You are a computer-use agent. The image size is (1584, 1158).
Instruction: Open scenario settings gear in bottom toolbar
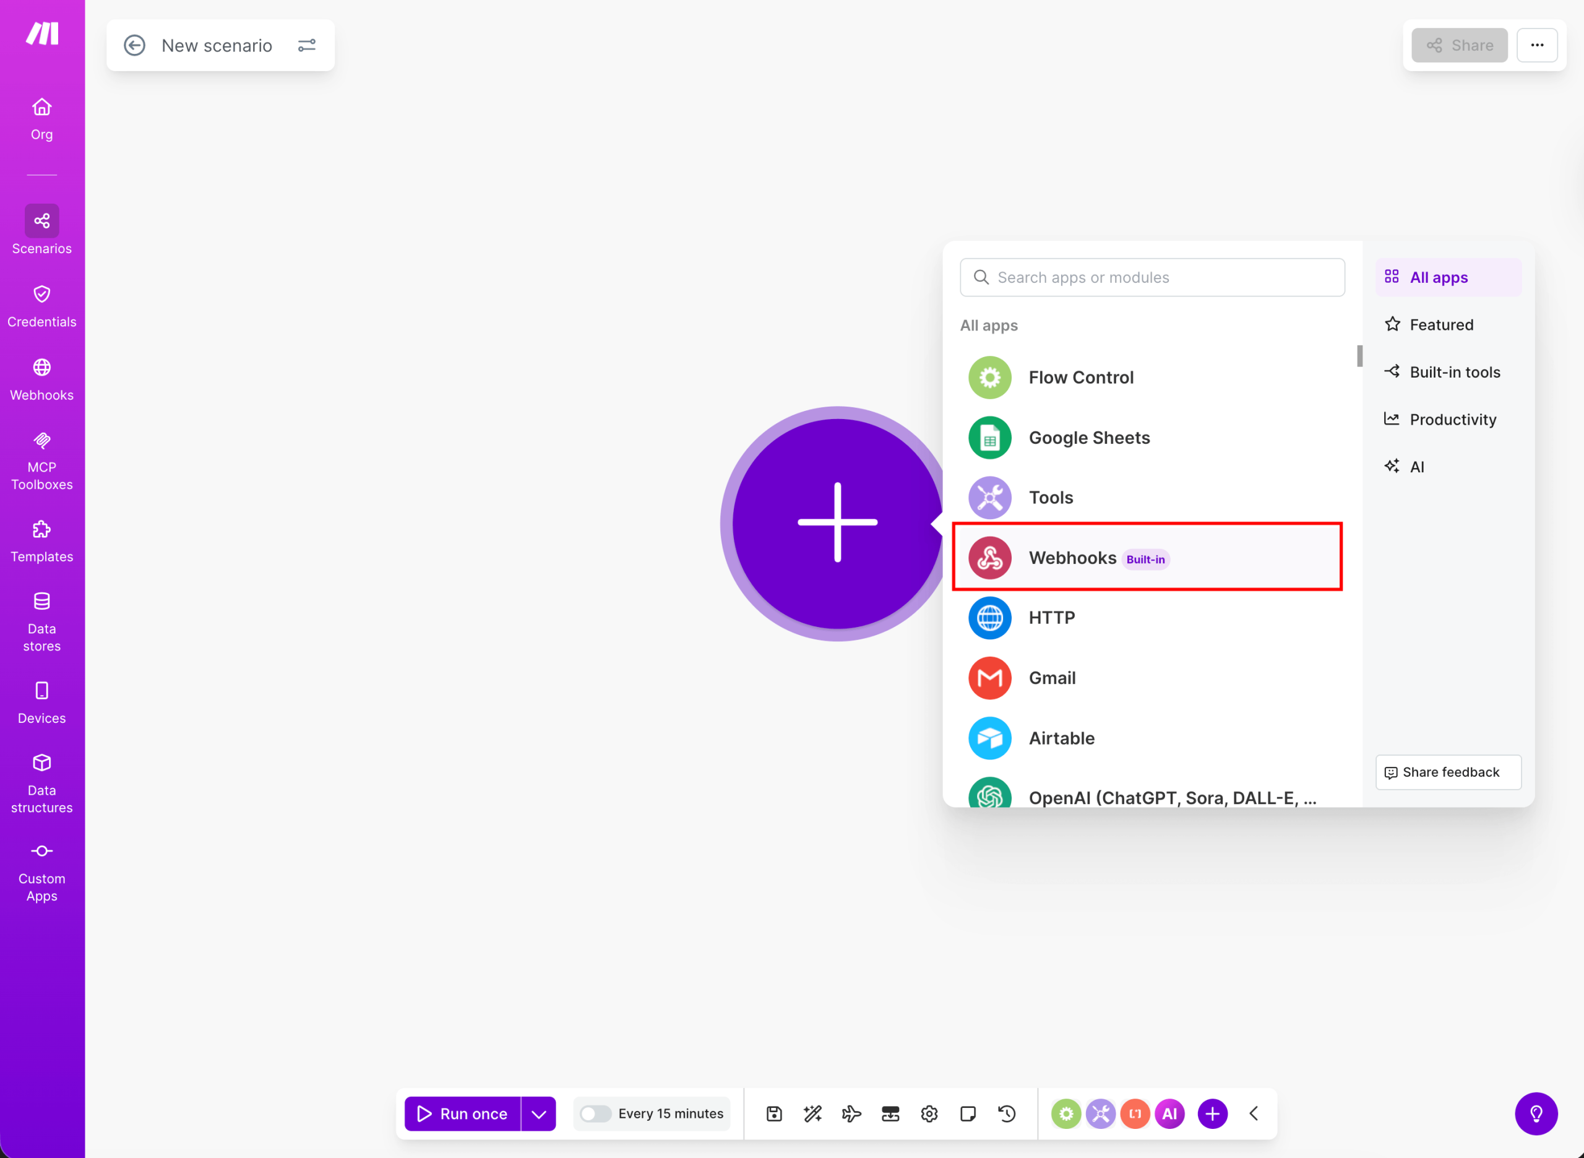click(x=929, y=1114)
